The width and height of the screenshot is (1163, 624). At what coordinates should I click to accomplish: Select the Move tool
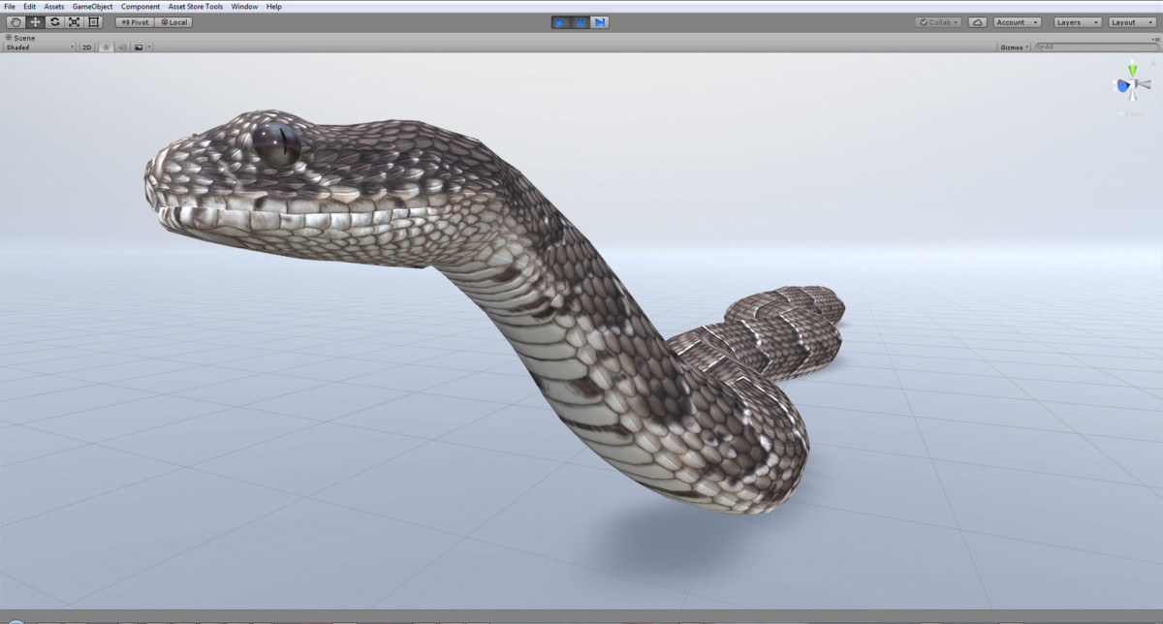pyautogui.click(x=34, y=21)
